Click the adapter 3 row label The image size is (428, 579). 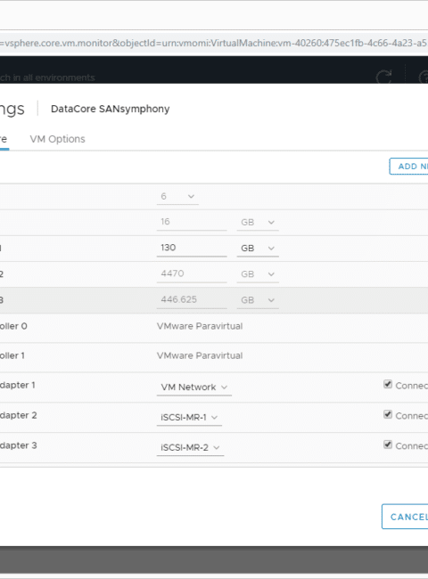pos(19,445)
